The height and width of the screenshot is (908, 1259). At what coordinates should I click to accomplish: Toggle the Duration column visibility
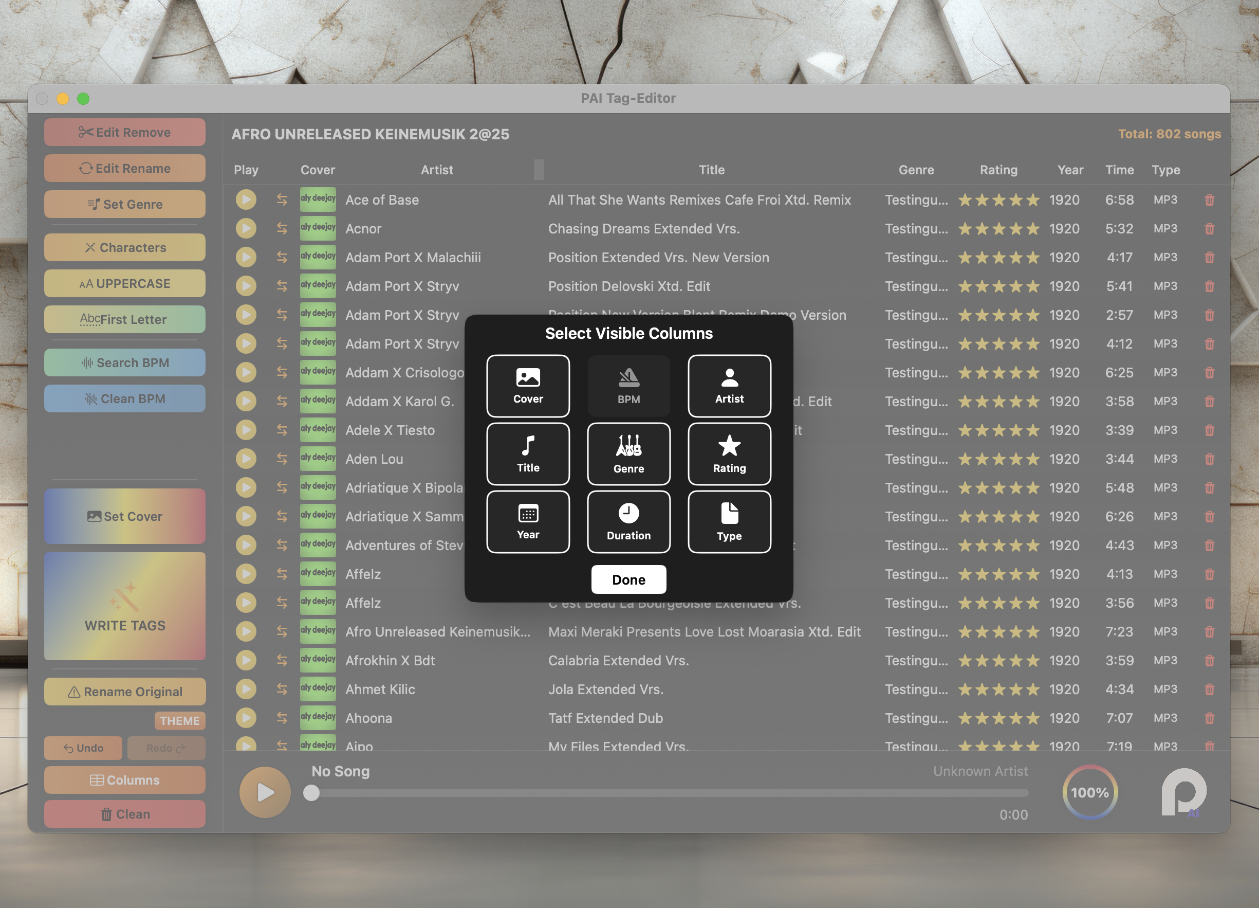click(628, 521)
